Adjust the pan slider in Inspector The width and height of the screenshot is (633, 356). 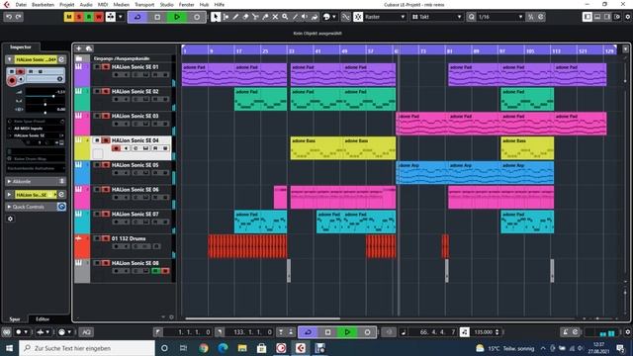45,105
